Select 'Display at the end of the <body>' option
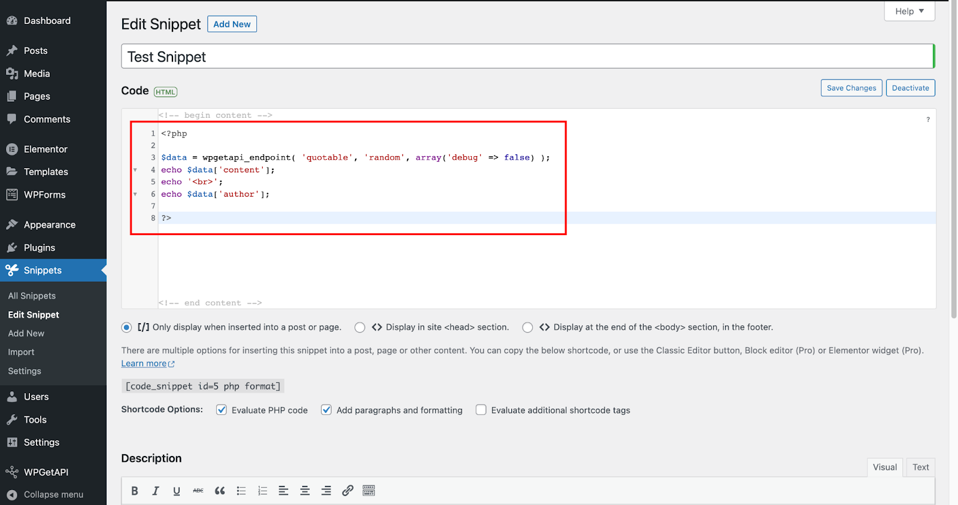Viewport: 958px width, 505px height. point(527,327)
